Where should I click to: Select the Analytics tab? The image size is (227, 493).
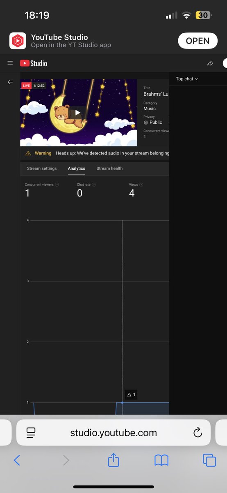click(x=77, y=168)
